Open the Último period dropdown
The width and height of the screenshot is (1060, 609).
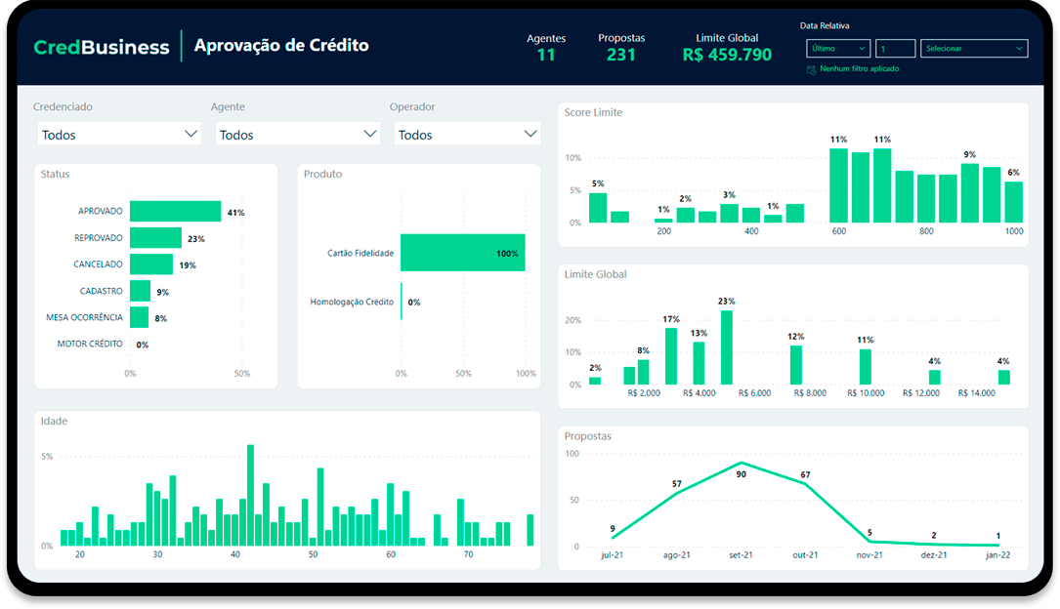(837, 47)
